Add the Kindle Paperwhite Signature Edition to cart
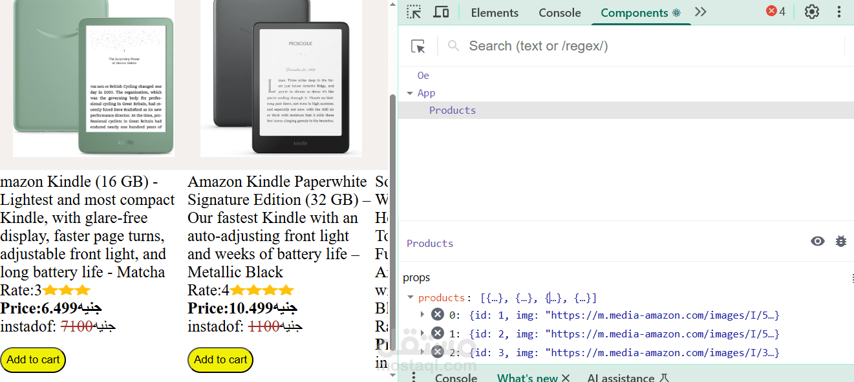This screenshot has width=854, height=382. [x=220, y=360]
